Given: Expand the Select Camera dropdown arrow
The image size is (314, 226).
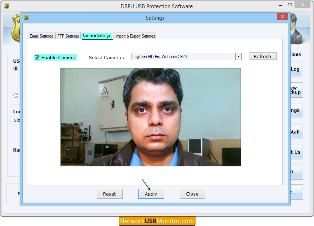Looking at the screenshot, I should coord(239,56).
